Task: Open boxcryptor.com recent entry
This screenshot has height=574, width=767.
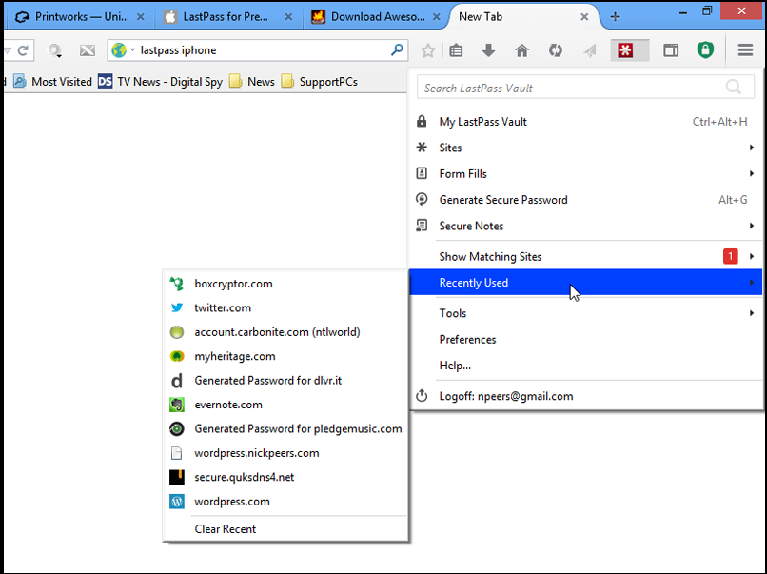Action: [x=285, y=284]
